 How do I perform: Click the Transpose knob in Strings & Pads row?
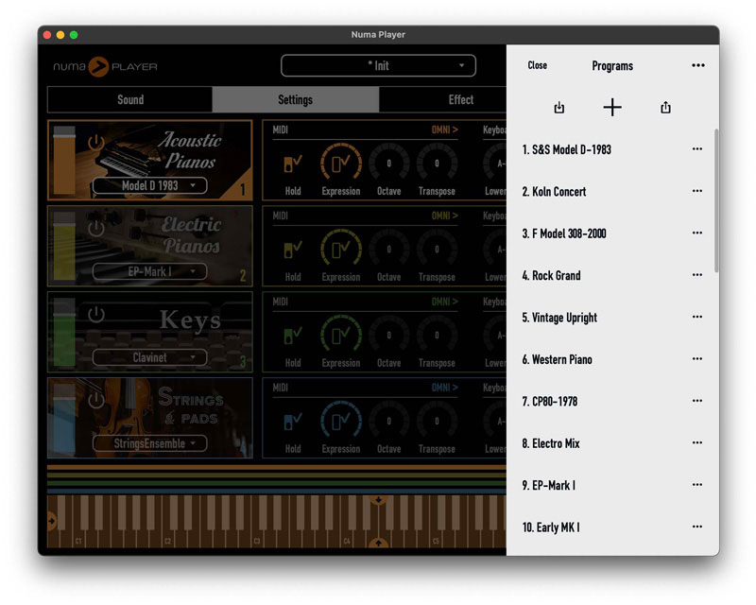[437, 421]
